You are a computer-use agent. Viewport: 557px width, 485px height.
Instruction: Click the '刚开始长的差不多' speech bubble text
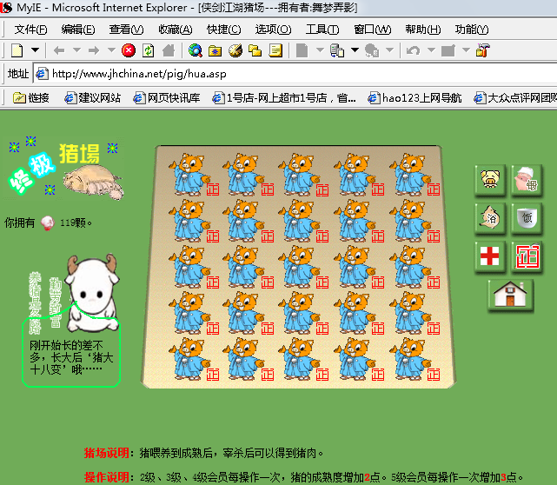[71, 357]
